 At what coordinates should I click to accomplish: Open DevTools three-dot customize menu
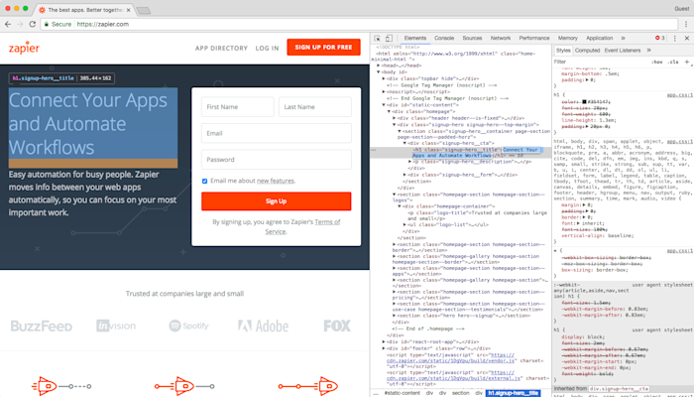pos(675,39)
